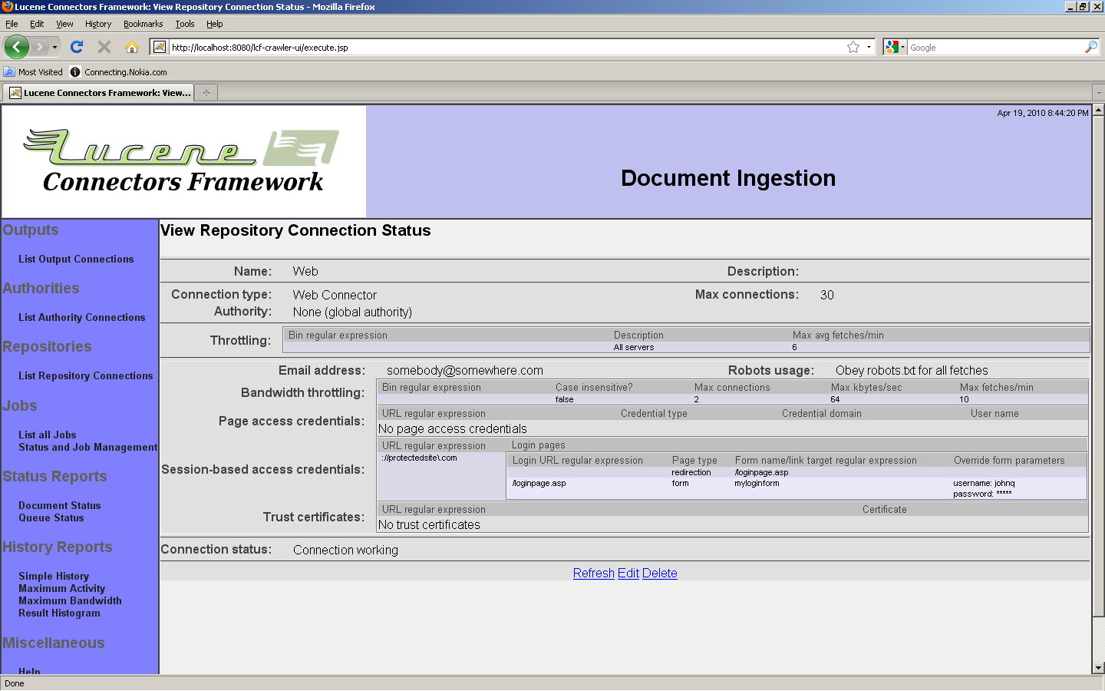Image resolution: width=1105 pixels, height=691 pixels.
Task: Click into the Google search field
Action: pyautogui.click(x=994, y=48)
